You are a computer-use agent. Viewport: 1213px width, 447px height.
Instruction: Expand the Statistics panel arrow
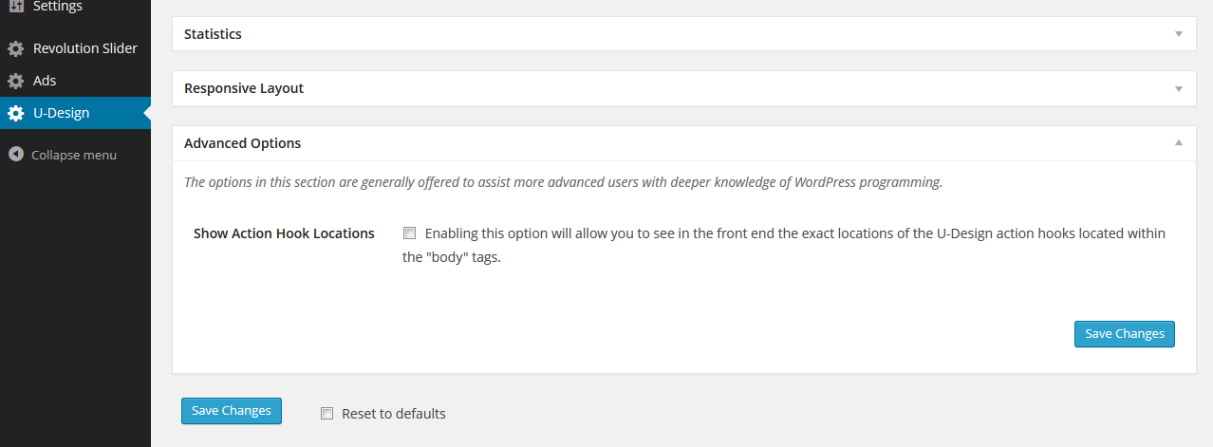[1179, 34]
